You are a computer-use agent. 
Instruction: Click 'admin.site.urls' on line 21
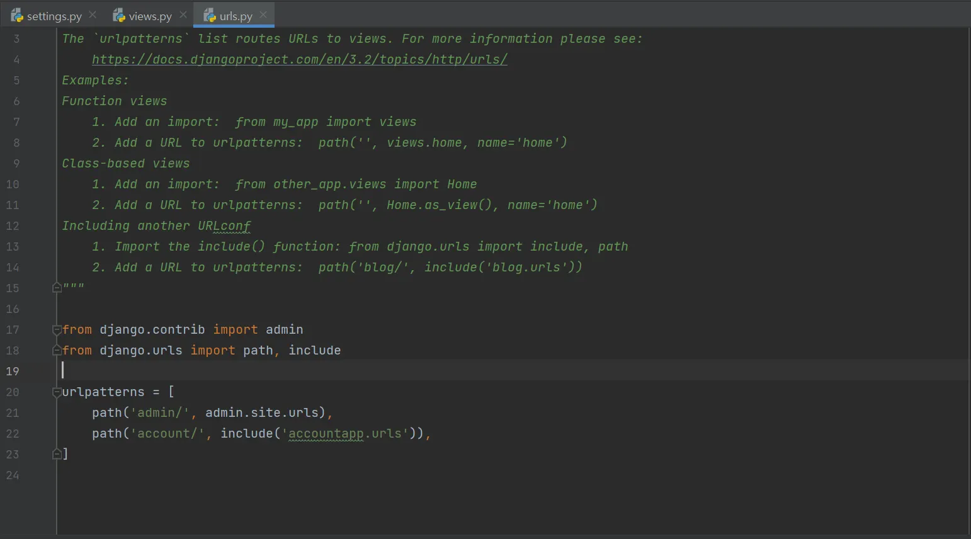pyautogui.click(x=262, y=413)
